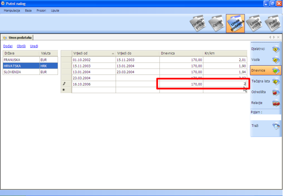
Task: Click the Dodaj link
Action: pyautogui.click(x=8, y=46)
